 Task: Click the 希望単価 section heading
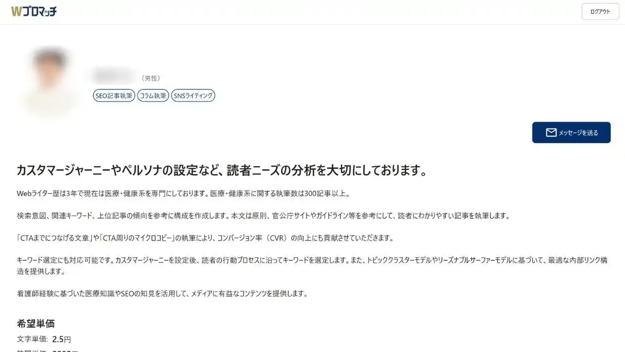coord(36,323)
